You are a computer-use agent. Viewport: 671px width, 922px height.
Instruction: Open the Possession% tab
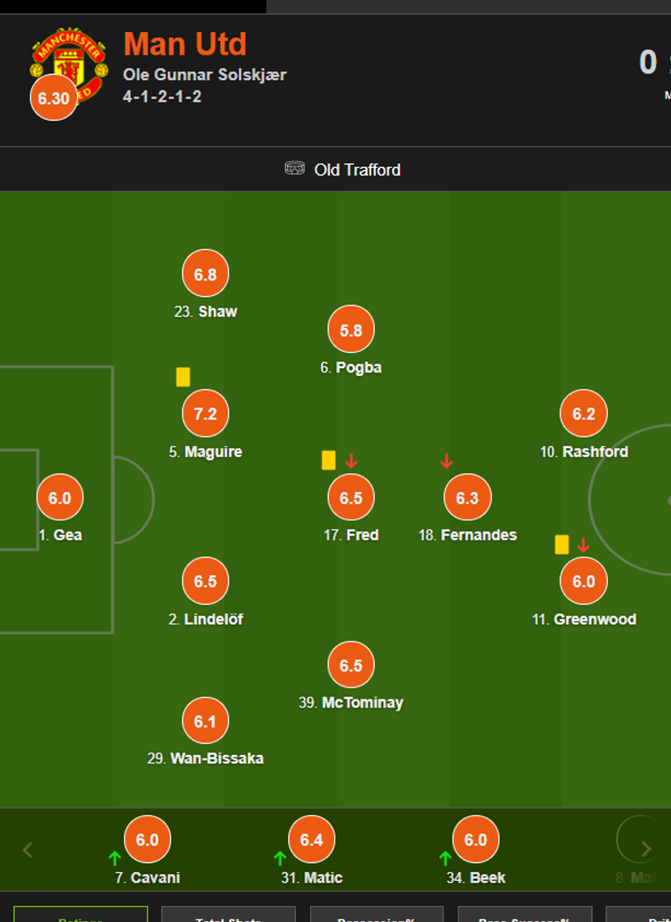(376, 916)
